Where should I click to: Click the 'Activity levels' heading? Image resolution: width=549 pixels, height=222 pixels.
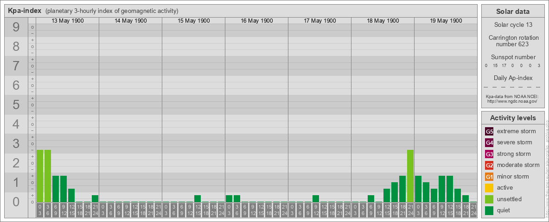pos(512,118)
